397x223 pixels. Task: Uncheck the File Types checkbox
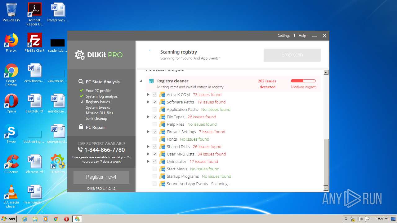pos(154,117)
